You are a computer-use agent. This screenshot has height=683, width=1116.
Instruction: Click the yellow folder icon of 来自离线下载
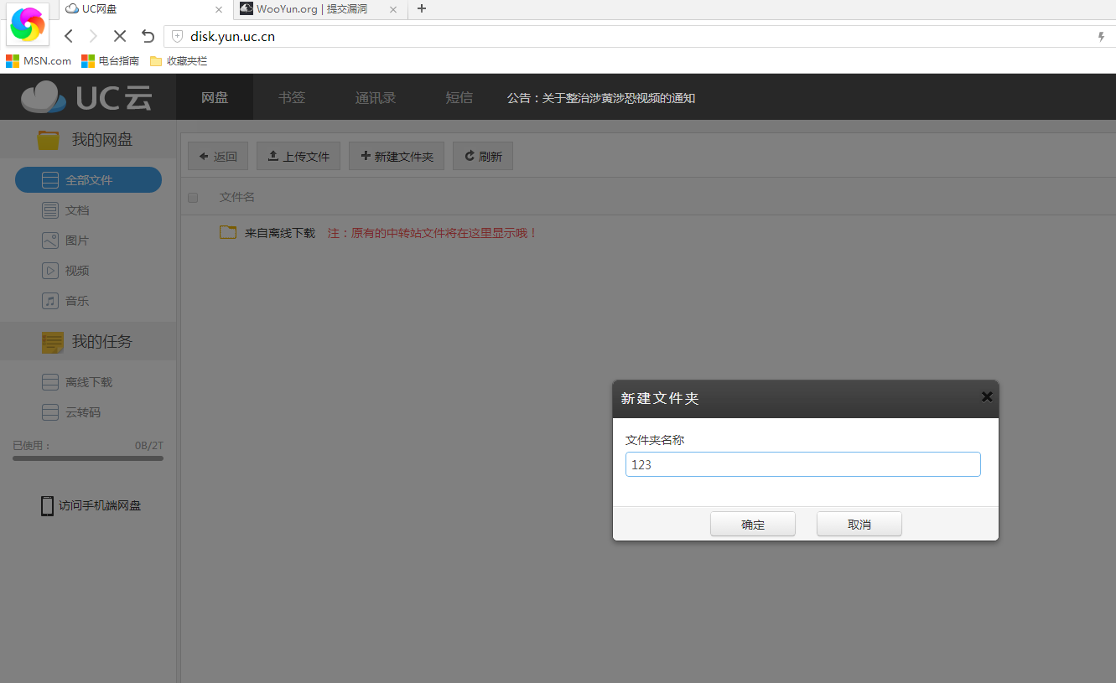coord(228,232)
